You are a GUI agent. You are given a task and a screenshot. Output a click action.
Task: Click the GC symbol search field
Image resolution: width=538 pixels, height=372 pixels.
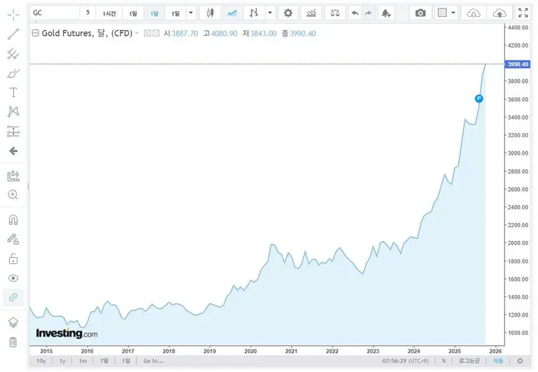click(55, 13)
